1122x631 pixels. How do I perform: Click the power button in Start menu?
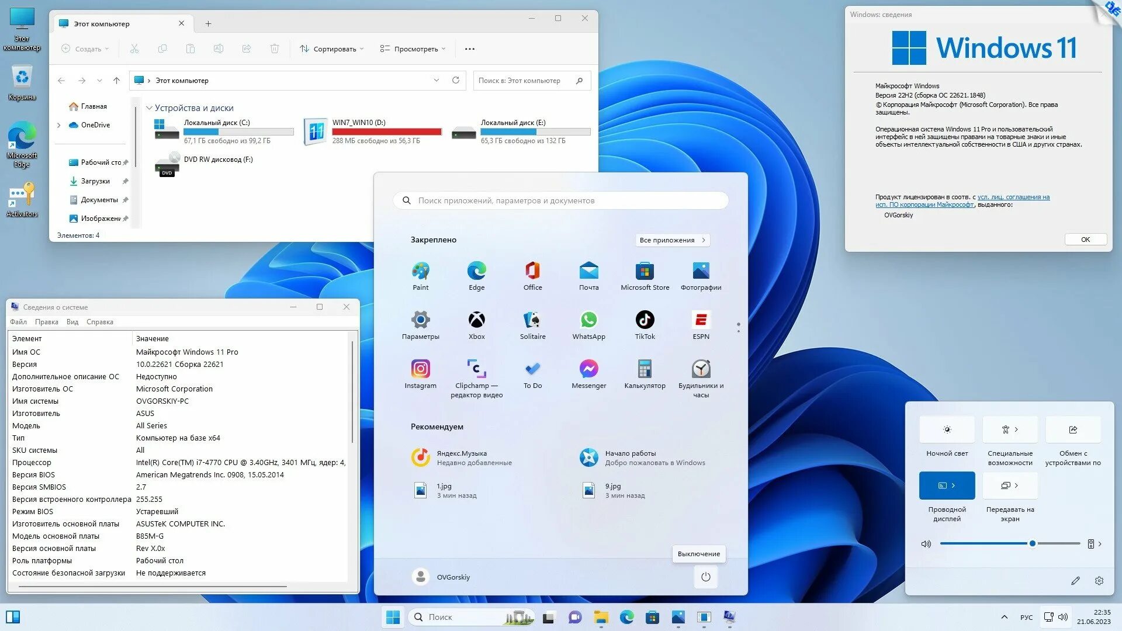pyautogui.click(x=705, y=577)
